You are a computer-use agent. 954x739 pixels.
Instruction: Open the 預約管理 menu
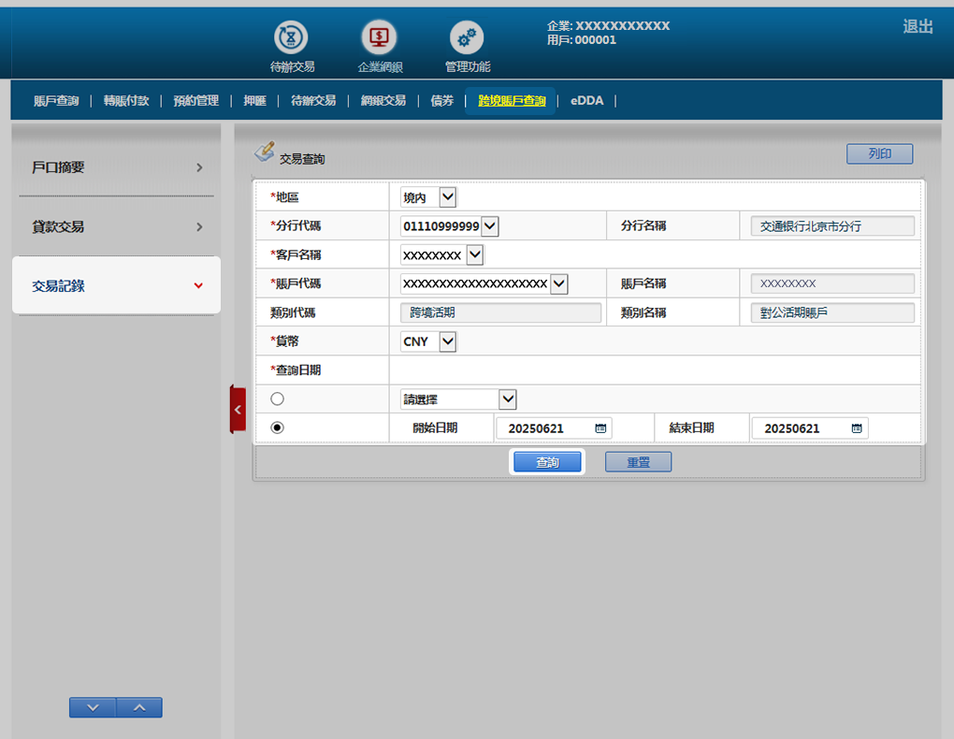pos(195,101)
